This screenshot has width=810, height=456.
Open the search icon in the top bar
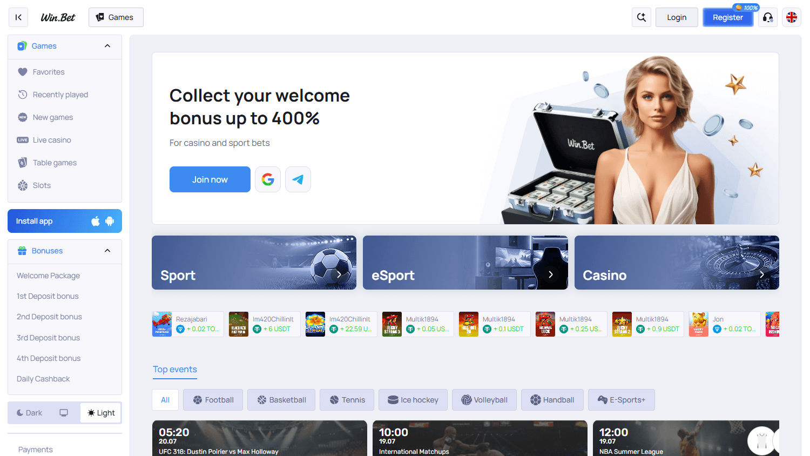(x=641, y=17)
